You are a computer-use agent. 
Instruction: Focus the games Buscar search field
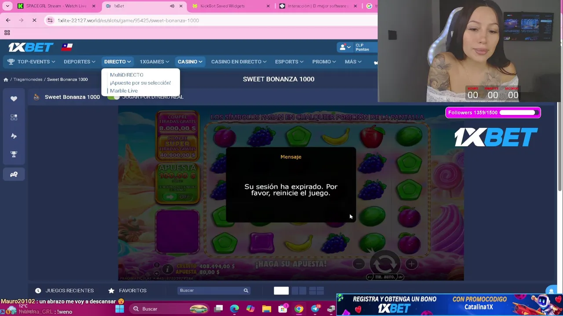click(x=214, y=291)
